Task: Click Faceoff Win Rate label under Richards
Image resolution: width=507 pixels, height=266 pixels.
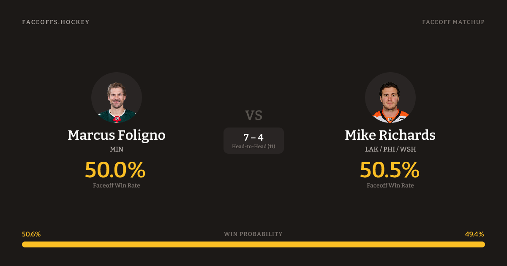Action: 390,185
